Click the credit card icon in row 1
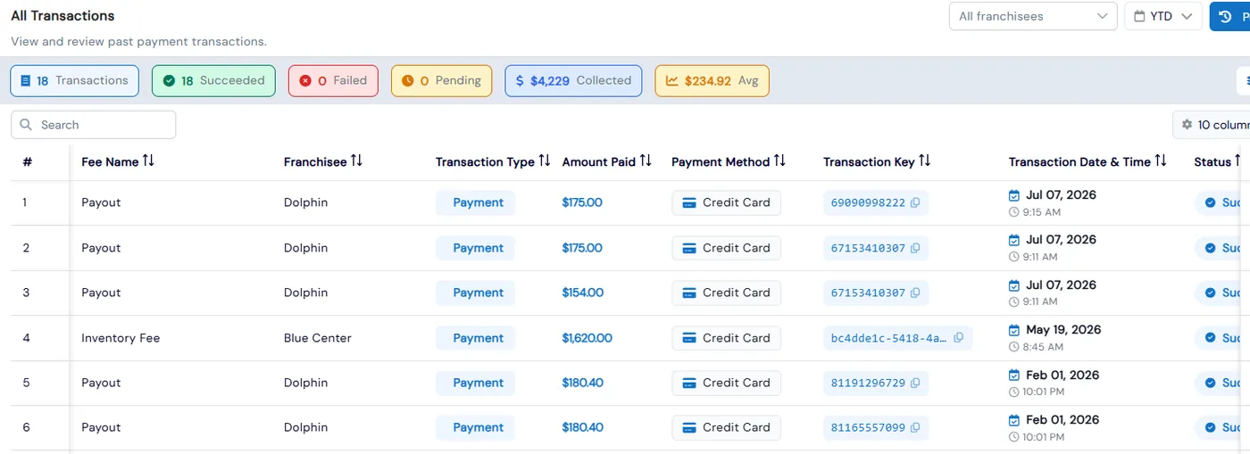This screenshot has width=1250, height=454. (x=689, y=203)
